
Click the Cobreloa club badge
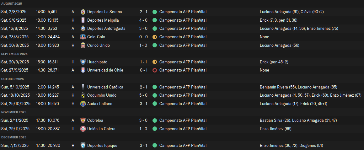83,120
